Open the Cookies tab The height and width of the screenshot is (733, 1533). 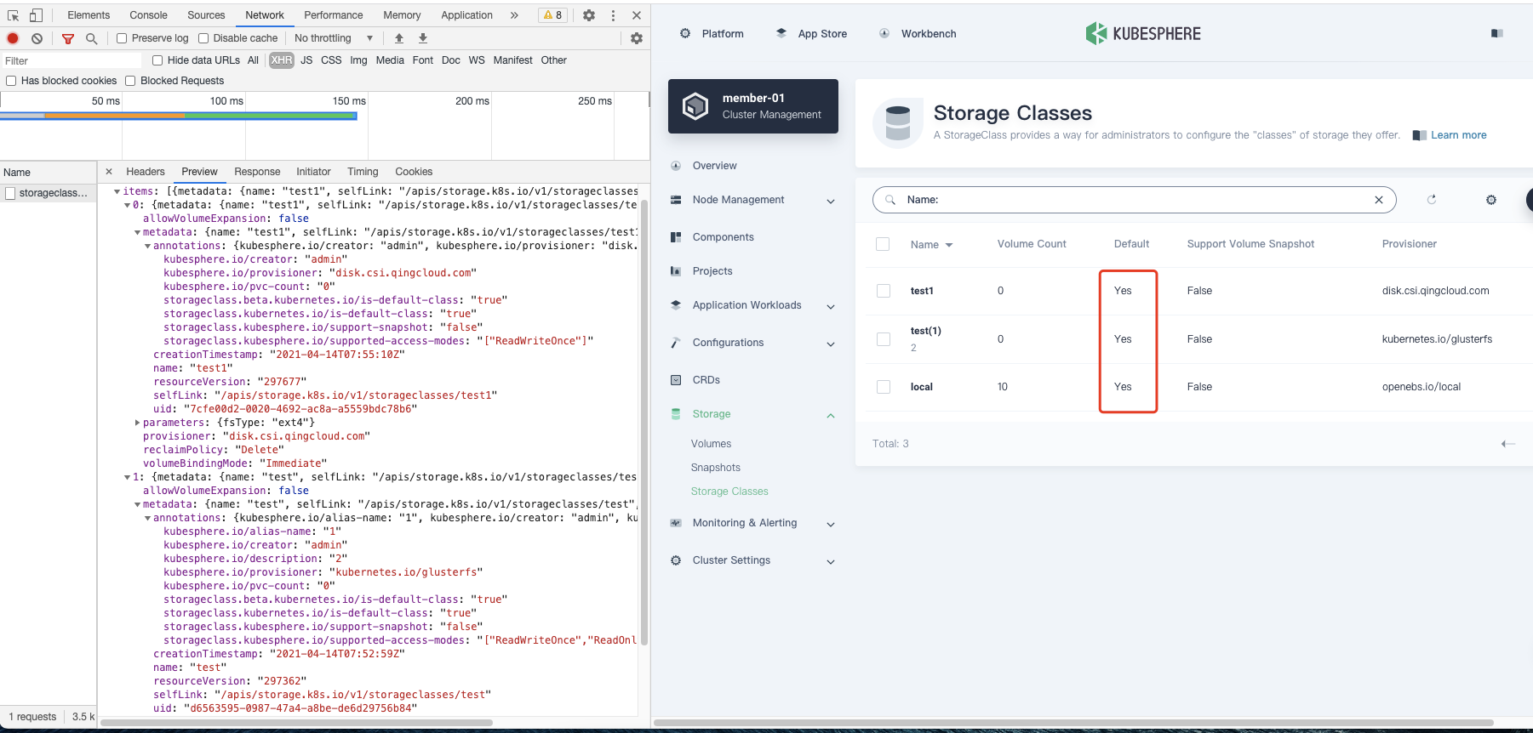[414, 172]
